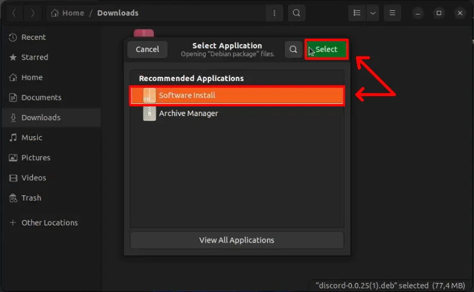Click the Documents sidebar icon
The height and width of the screenshot is (292, 474).
click(13, 97)
